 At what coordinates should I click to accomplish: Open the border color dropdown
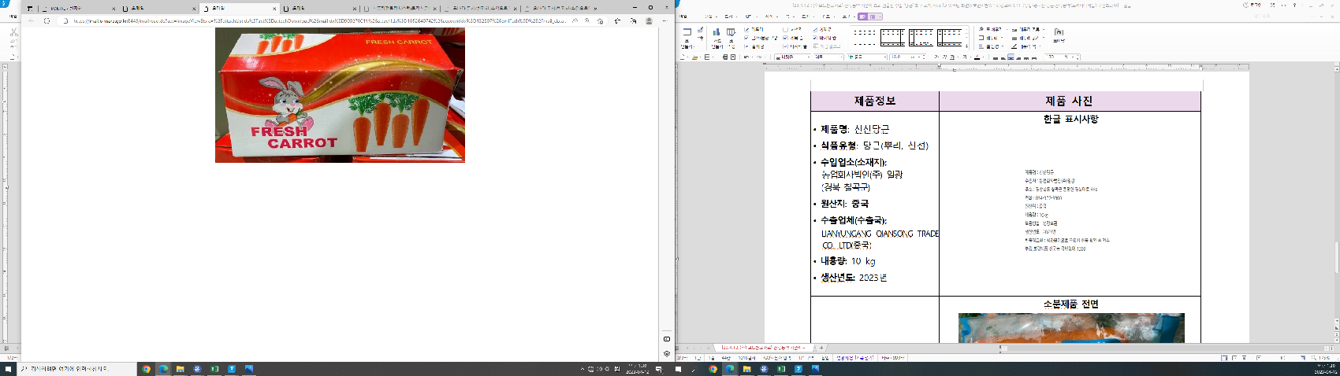pos(1026,46)
